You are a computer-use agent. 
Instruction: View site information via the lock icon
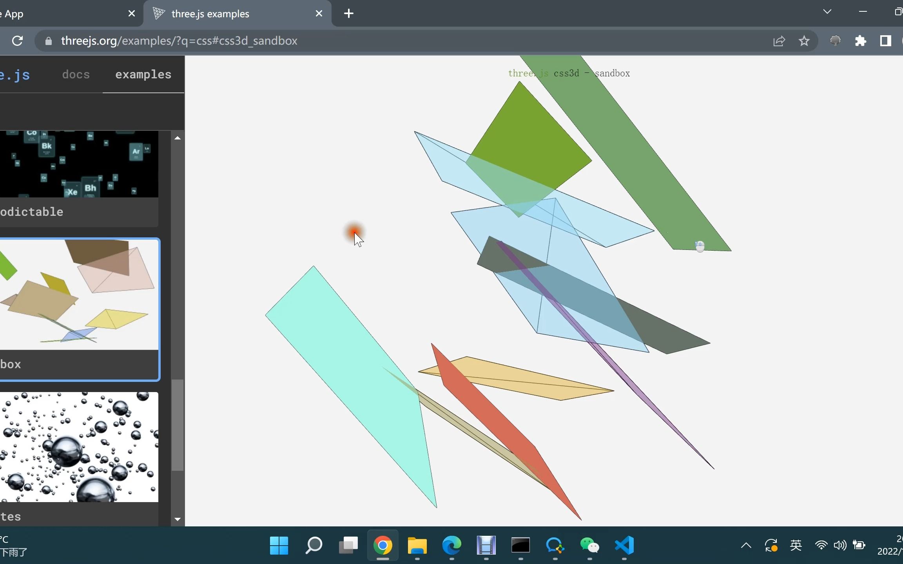tap(49, 41)
